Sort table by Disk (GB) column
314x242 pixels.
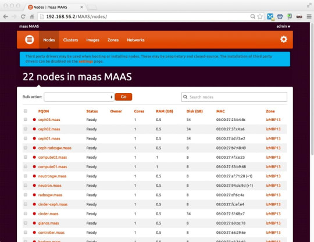click(194, 111)
